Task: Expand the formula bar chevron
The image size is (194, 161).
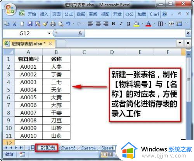Action: click(188, 33)
